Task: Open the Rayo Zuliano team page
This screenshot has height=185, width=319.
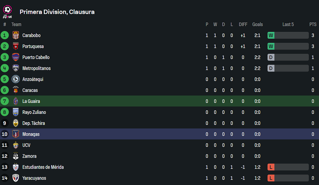Action: 34,112
